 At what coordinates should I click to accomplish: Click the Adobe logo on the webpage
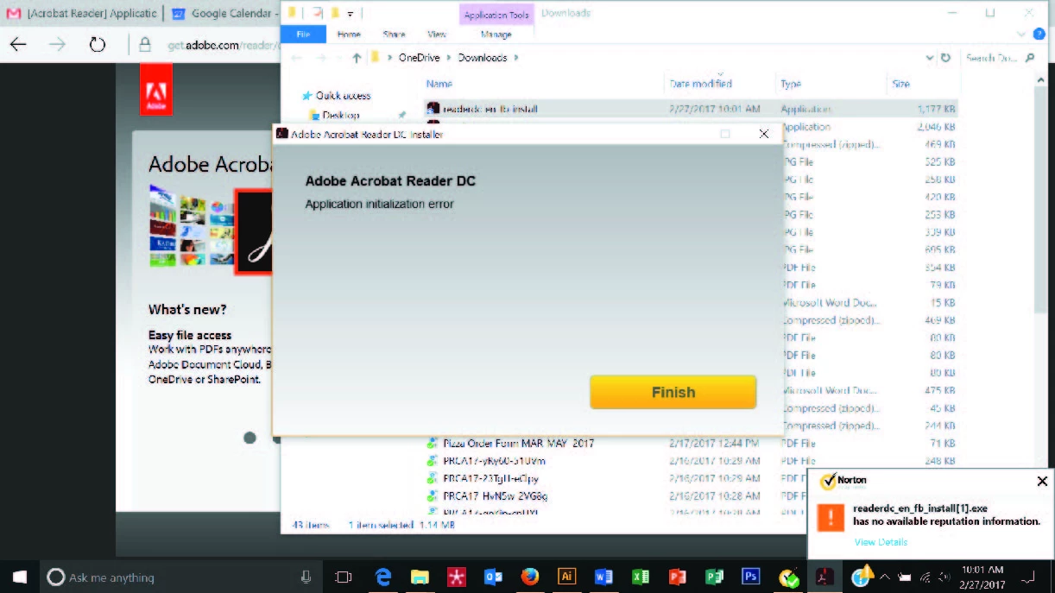click(156, 90)
